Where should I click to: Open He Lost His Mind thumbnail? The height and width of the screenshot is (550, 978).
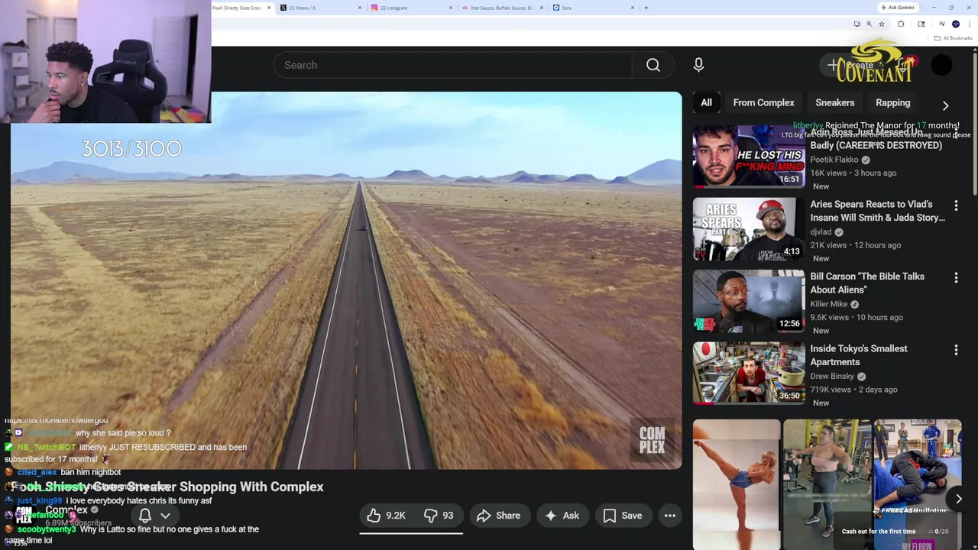click(x=749, y=157)
